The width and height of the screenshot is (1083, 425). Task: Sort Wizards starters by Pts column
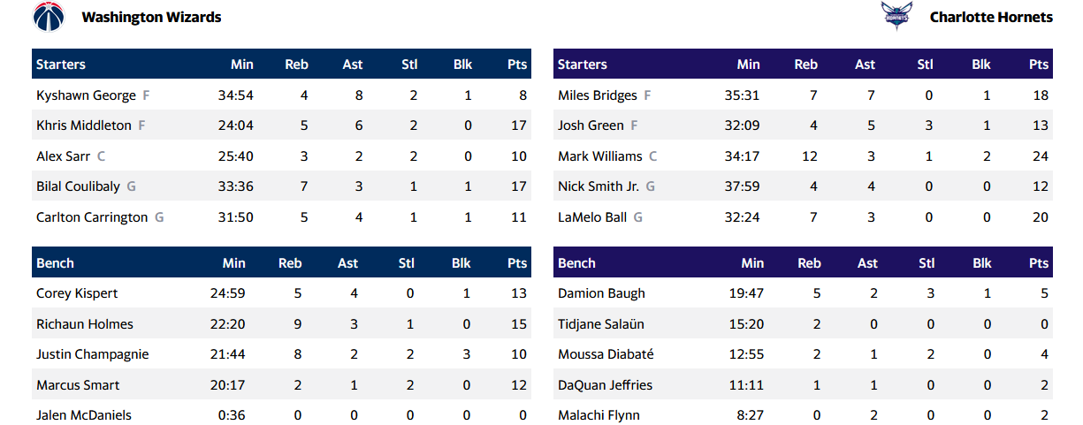(x=517, y=65)
